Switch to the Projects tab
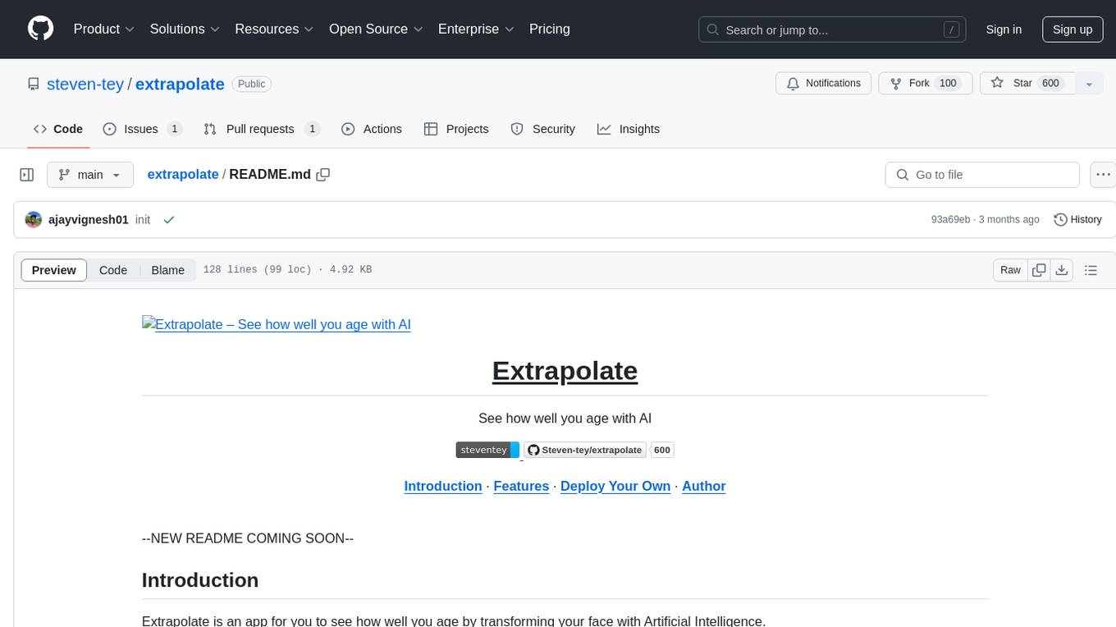The width and height of the screenshot is (1116, 627). [x=456, y=129]
